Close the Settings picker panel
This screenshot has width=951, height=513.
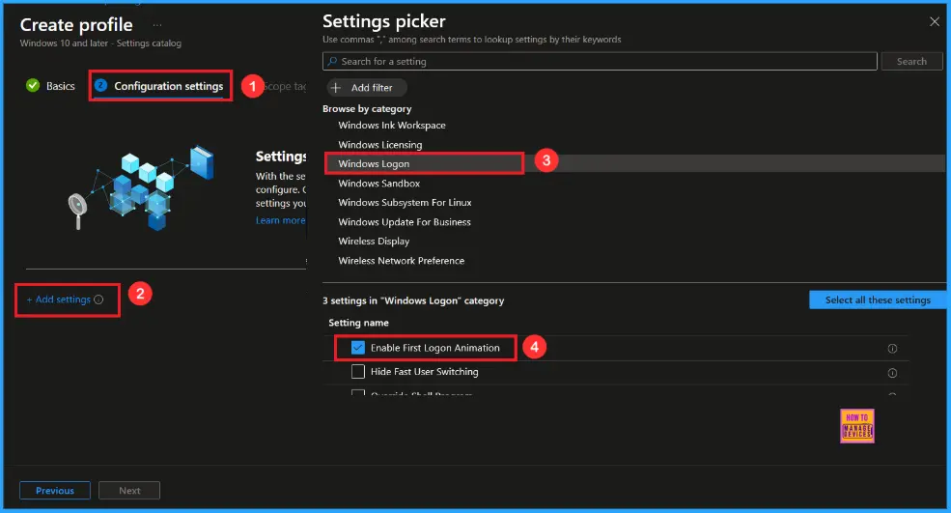tap(934, 21)
